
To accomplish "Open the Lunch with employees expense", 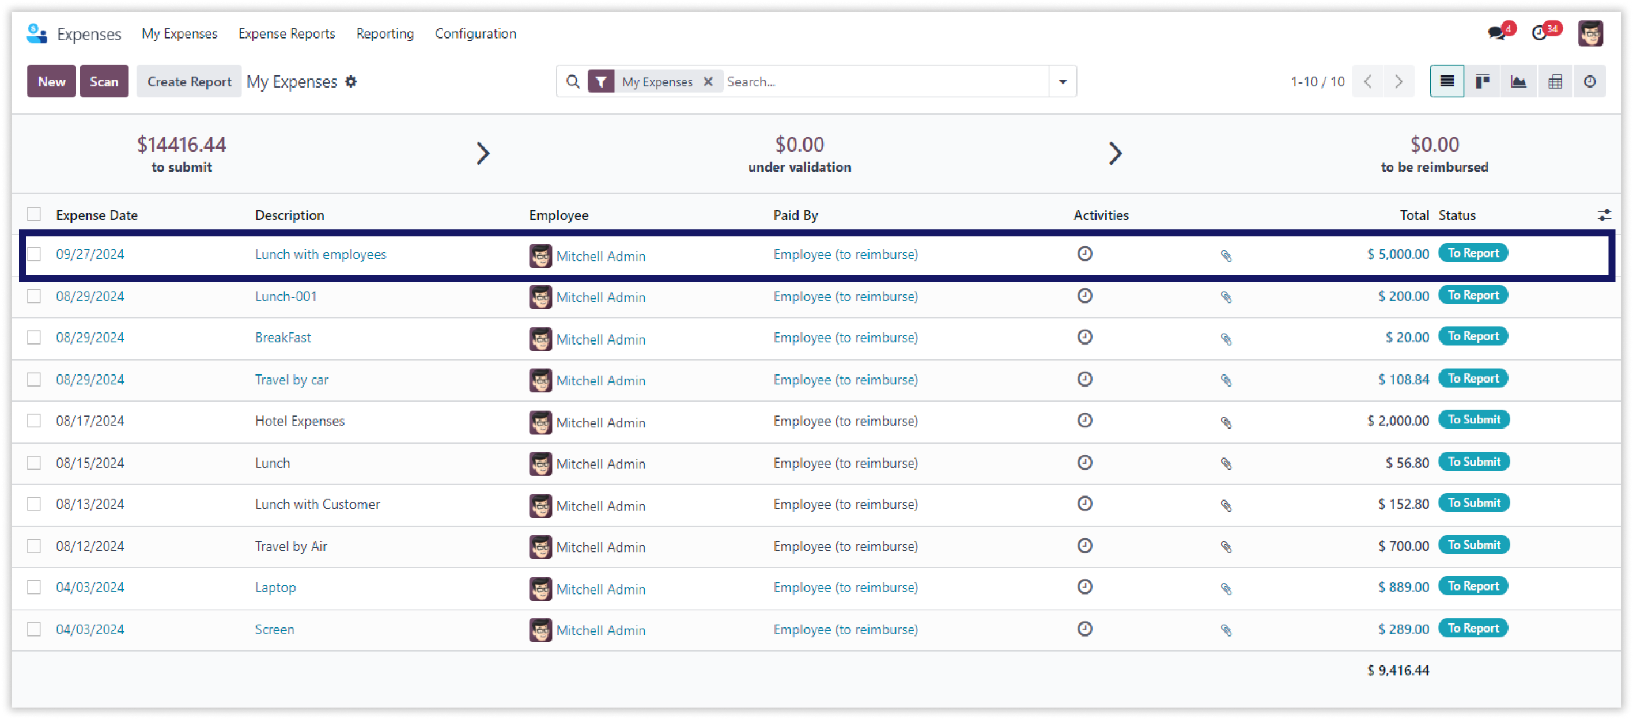I will point(321,254).
